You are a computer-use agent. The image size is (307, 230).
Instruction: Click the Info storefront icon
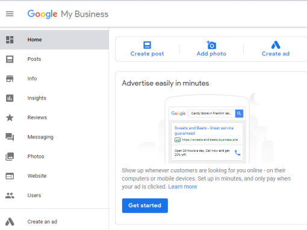[10, 79]
